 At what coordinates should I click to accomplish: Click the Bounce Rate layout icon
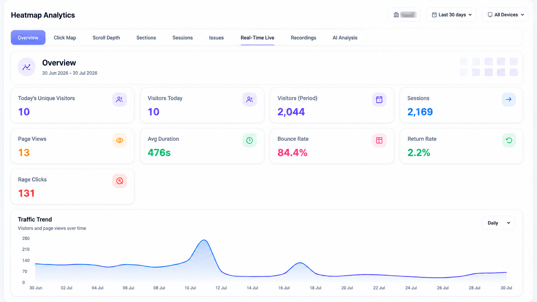pos(379,140)
